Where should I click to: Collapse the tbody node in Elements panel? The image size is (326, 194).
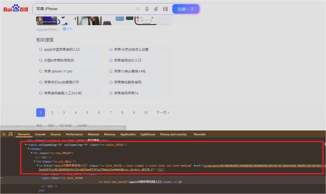pos(29,149)
